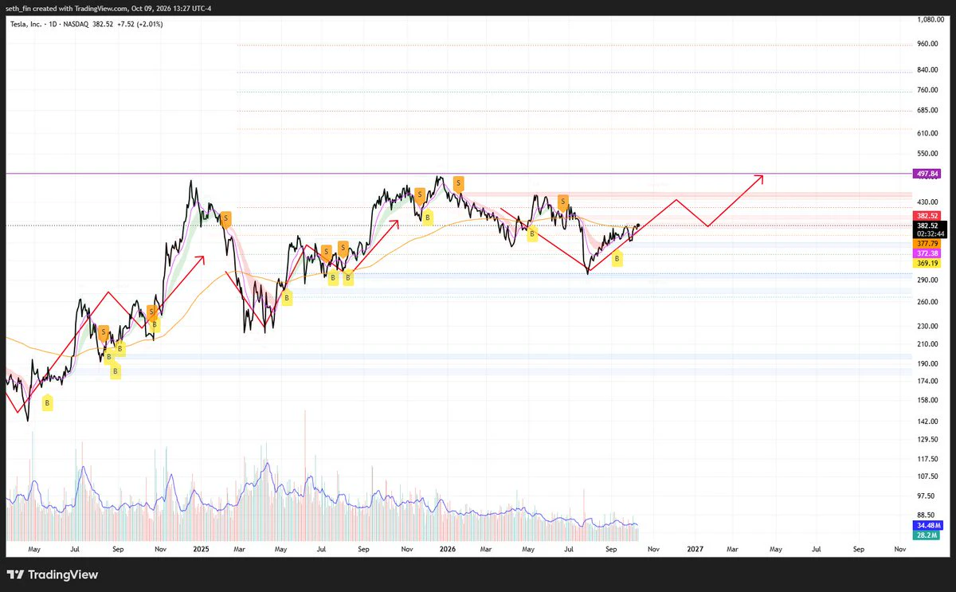Select the pink 372.38 price label
Viewport: 956px width, 592px height.
pyautogui.click(x=929, y=253)
